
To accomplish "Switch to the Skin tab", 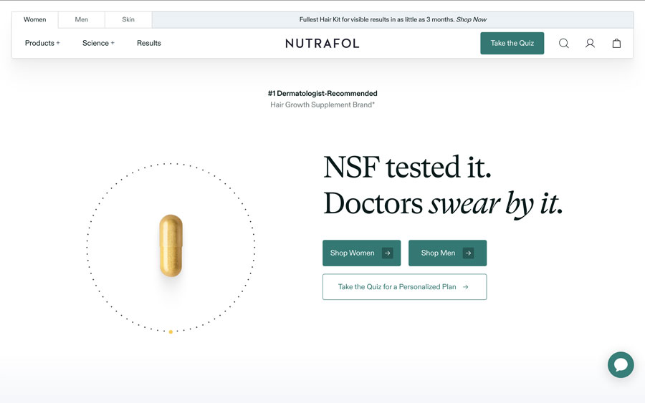I will point(128,20).
